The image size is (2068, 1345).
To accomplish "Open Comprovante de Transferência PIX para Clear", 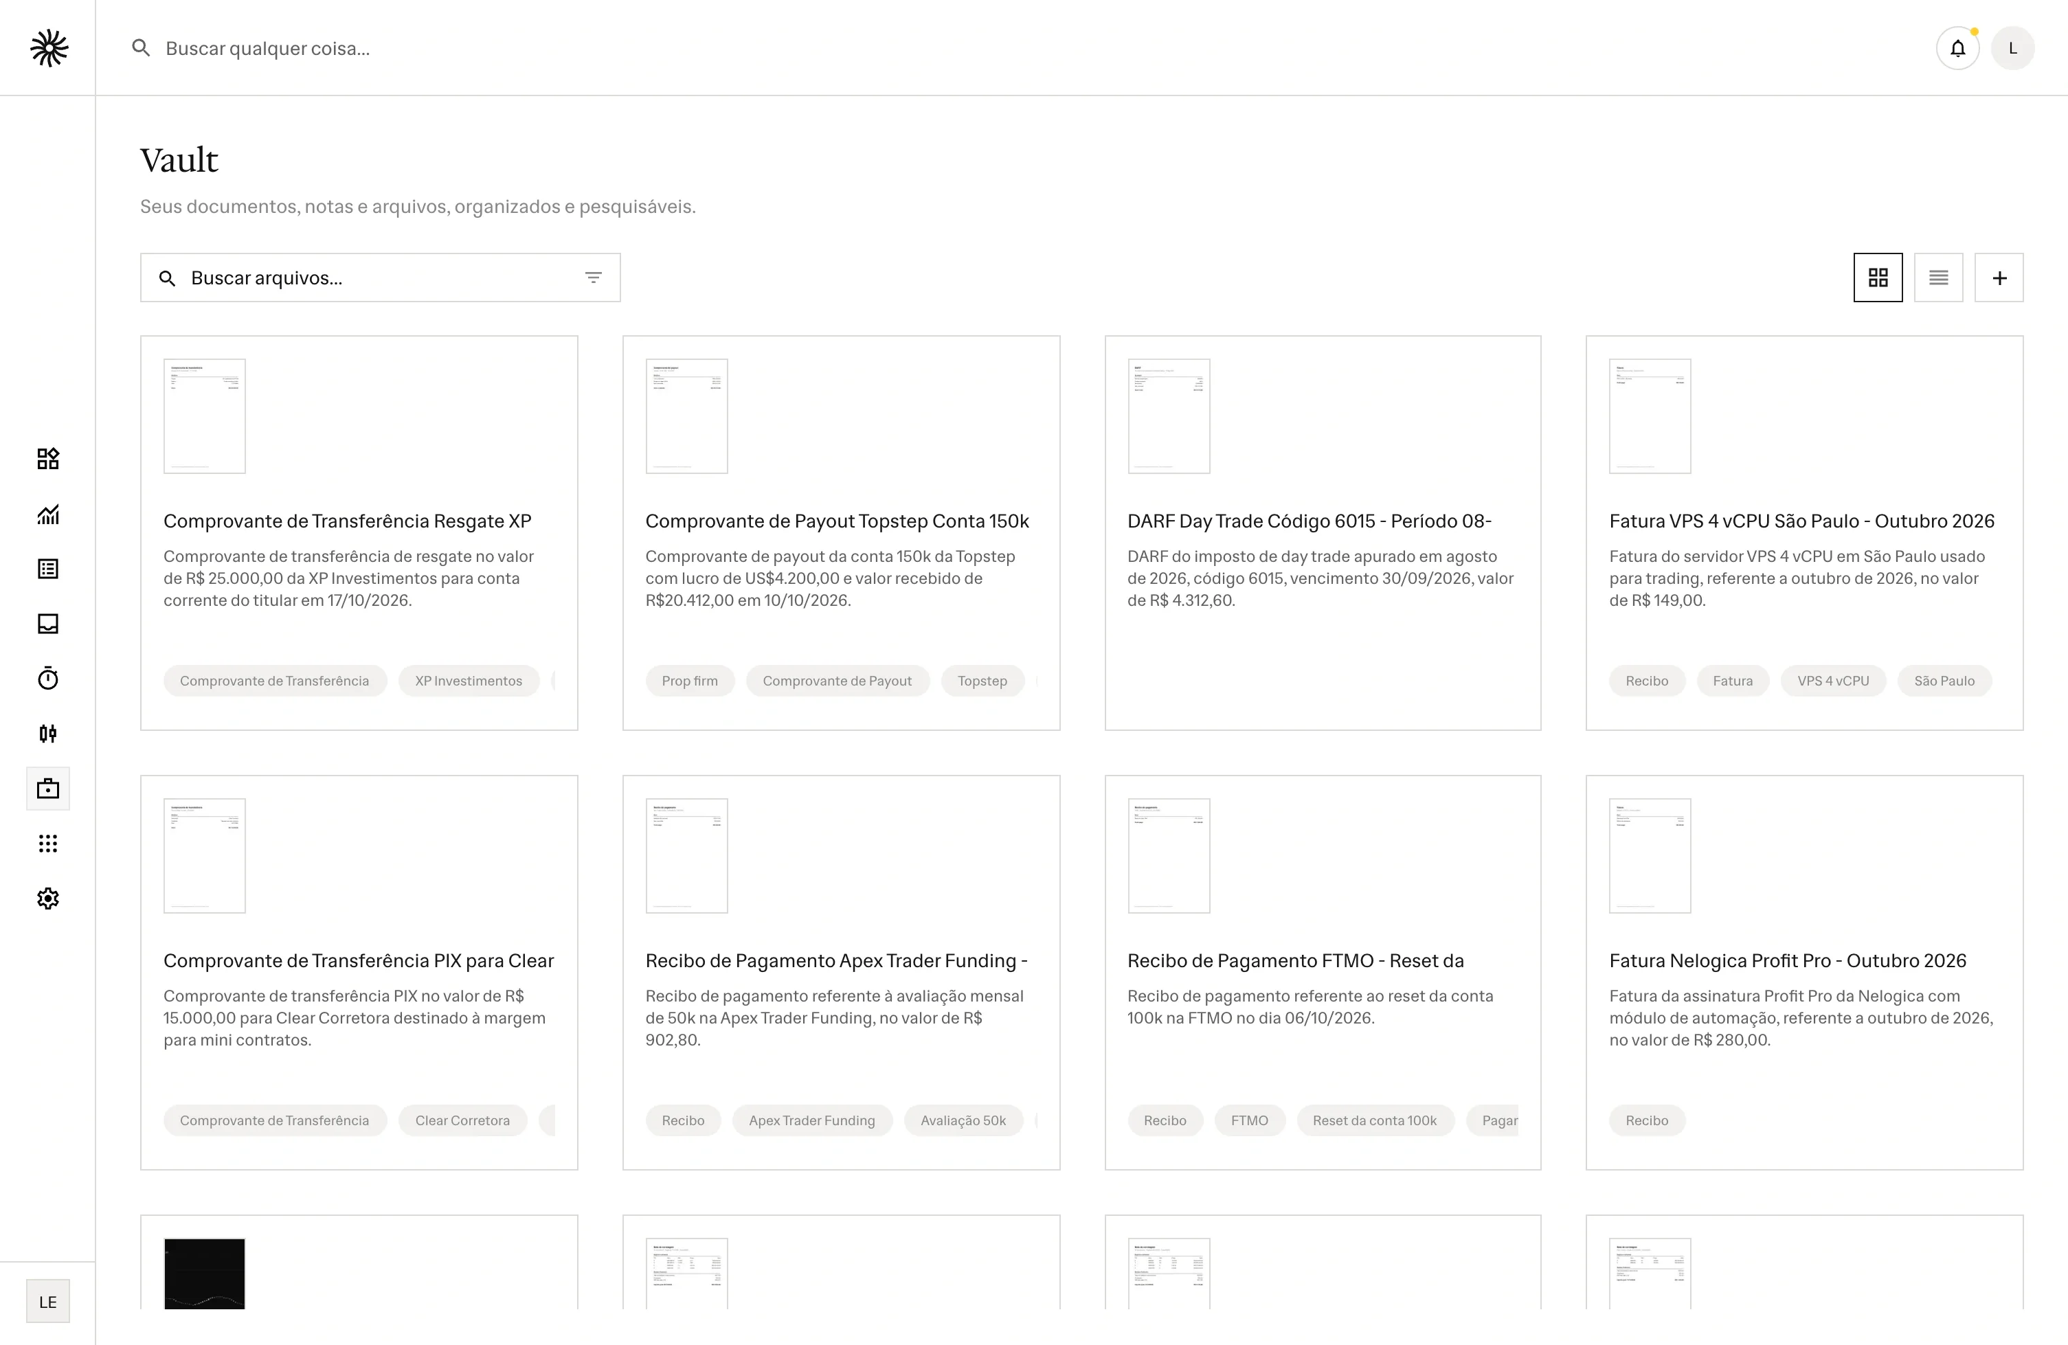I will [x=358, y=961].
